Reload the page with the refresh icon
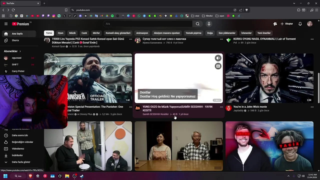 (13, 10)
